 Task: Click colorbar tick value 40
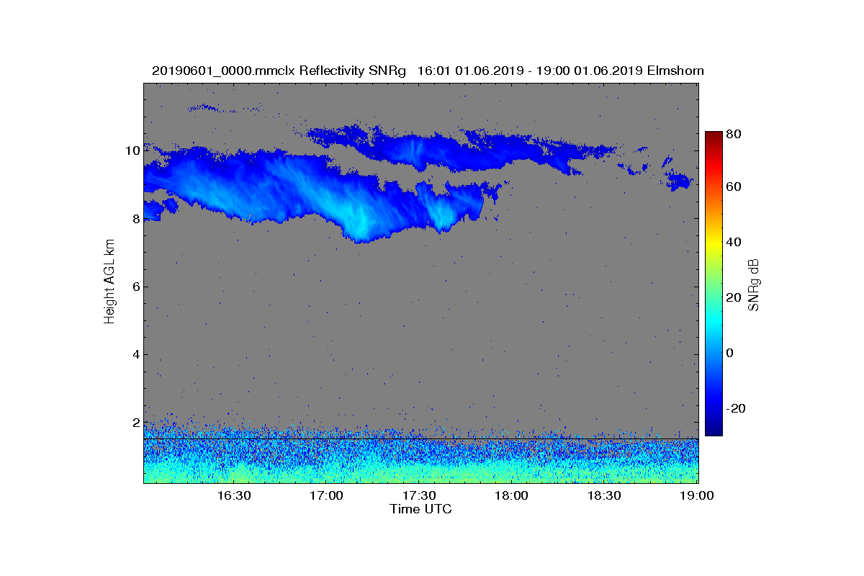click(735, 242)
